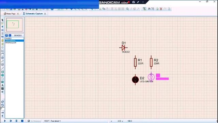Image resolution: width=218 pixels, height=123 pixels.
Task: Click the Search and Tag toolbar icon
Action: 149,9
